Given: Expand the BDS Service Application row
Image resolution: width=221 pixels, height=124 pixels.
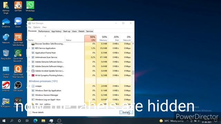Looking at the screenshot, I should [29, 48].
